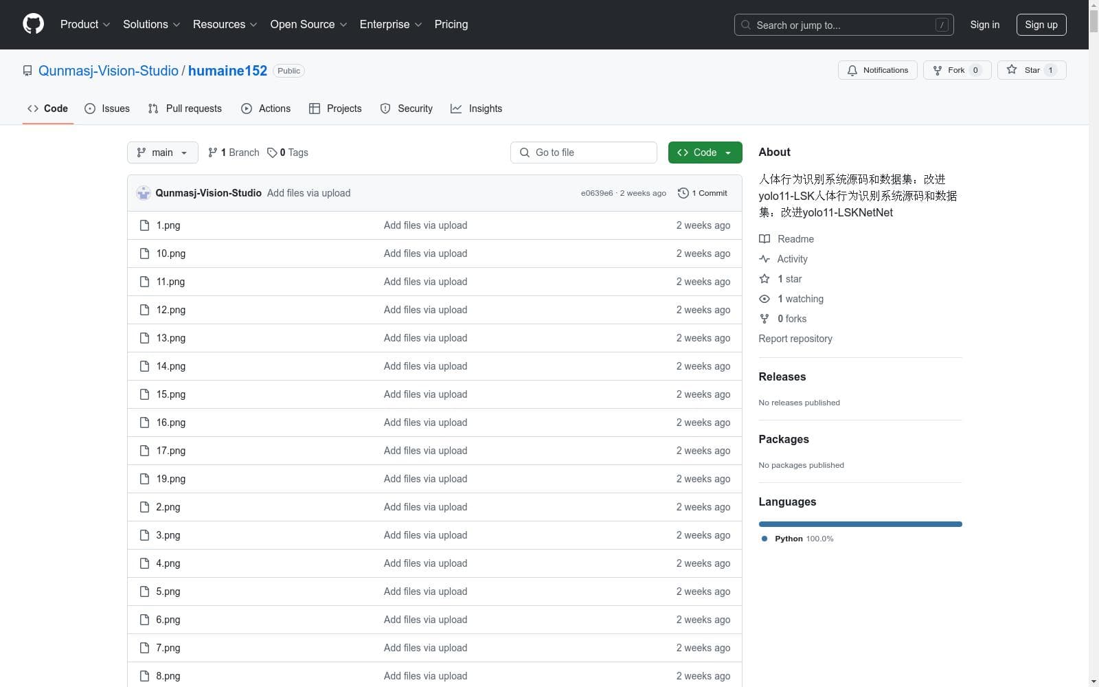Expand the Resources menu
The width and height of the screenshot is (1099, 687).
click(225, 24)
